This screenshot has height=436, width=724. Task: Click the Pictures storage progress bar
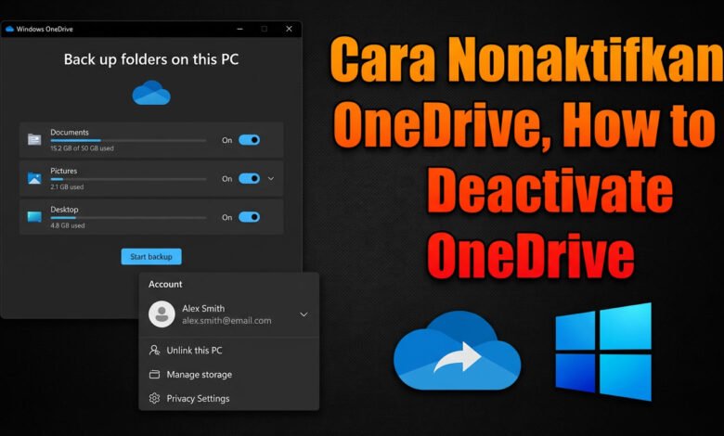tap(128, 179)
